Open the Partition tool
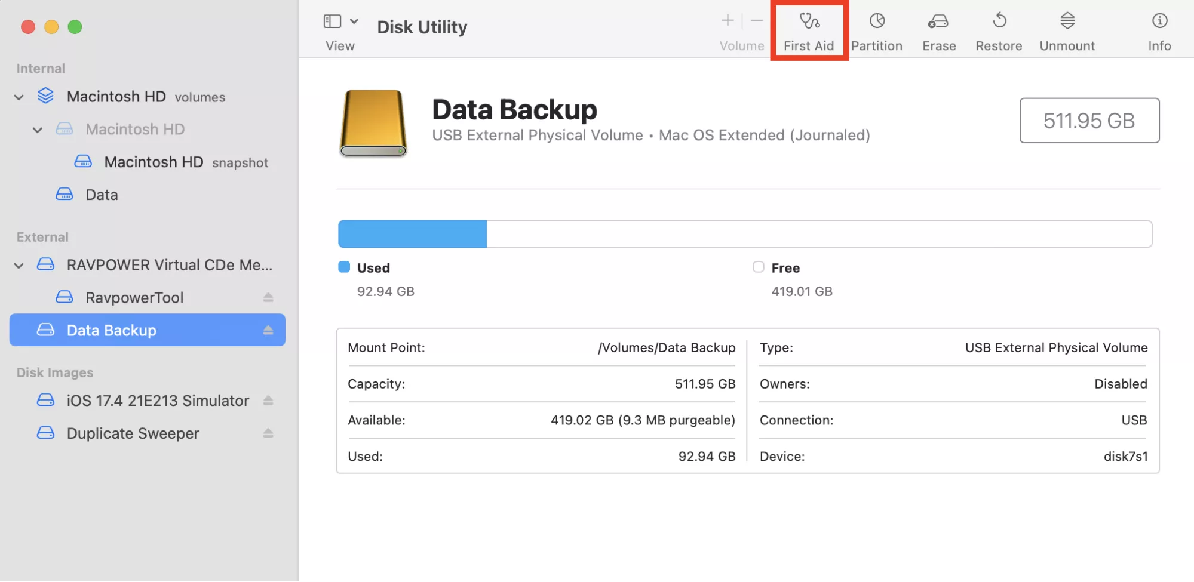 (876, 31)
